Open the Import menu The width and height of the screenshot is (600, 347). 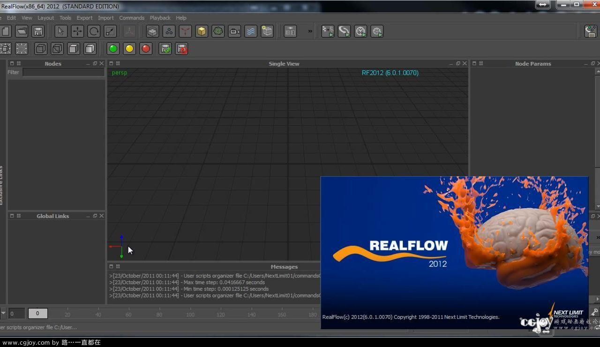pos(106,18)
